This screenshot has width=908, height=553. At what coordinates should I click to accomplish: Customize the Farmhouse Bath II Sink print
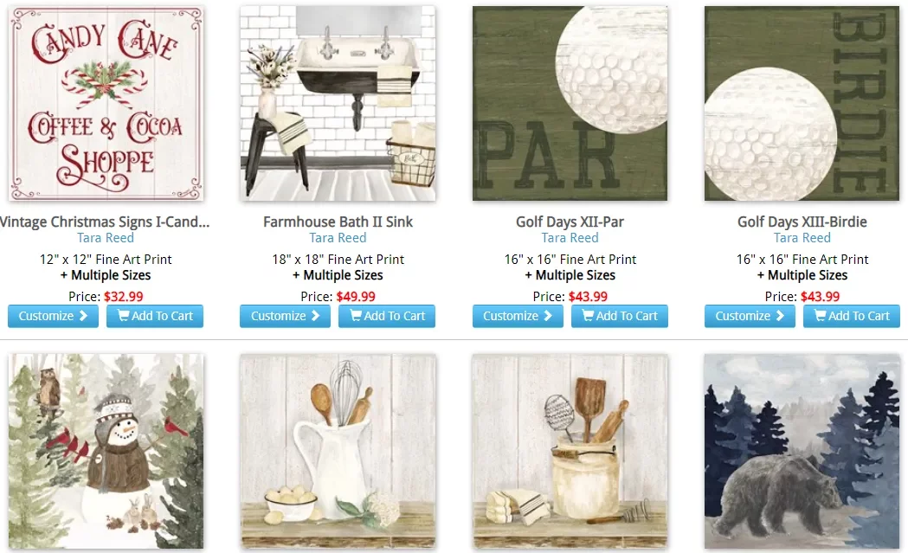[285, 316]
